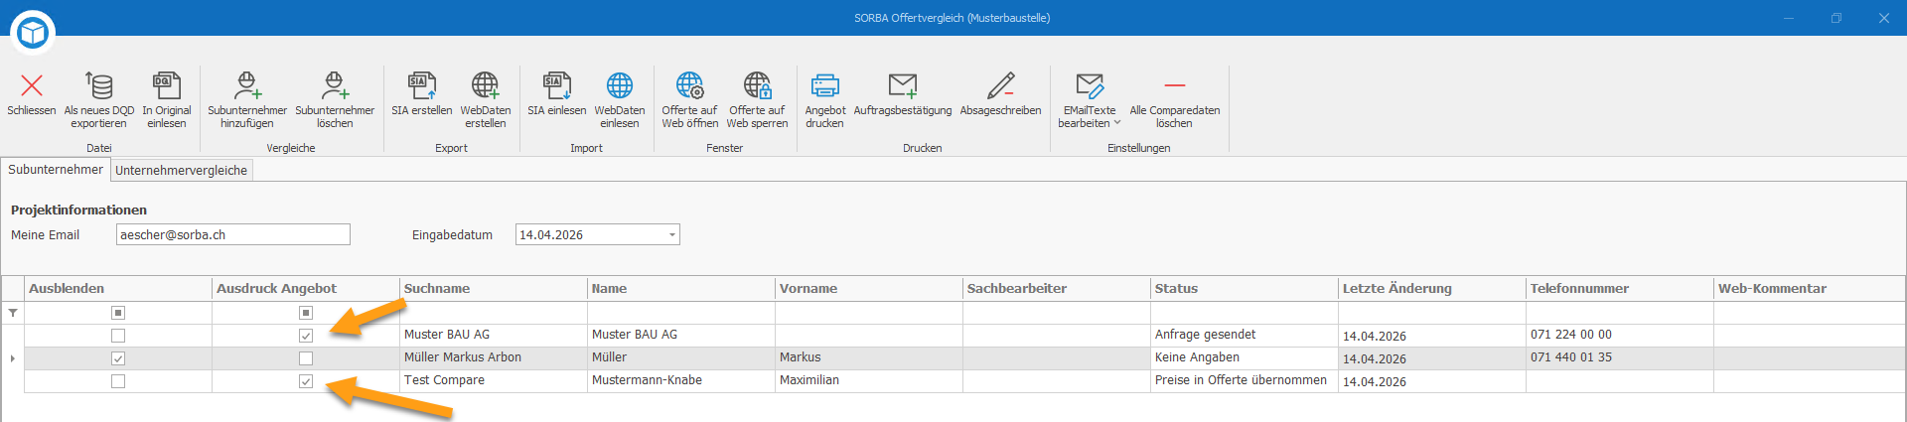Open Absageschreiben pencil icon
Screen dimensions: 1907x422
click(x=1000, y=86)
